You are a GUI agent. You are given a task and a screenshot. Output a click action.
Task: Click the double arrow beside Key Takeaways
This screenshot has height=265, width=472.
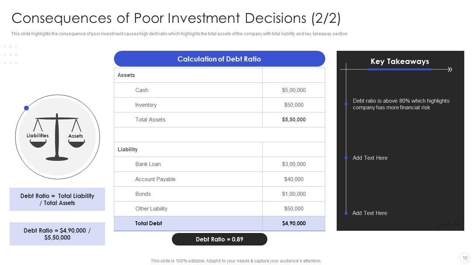click(x=450, y=69)
